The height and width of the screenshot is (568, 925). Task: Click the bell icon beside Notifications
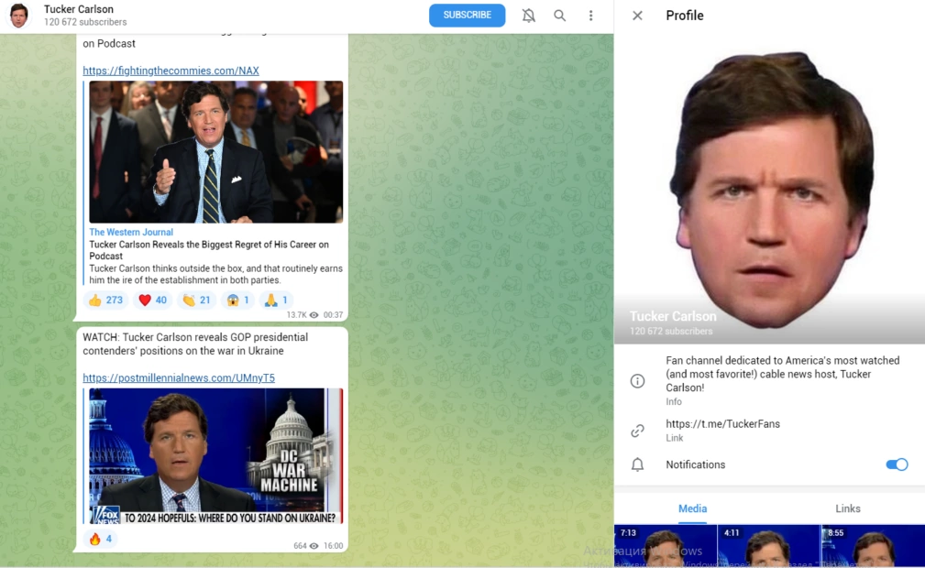coord(637,464)
